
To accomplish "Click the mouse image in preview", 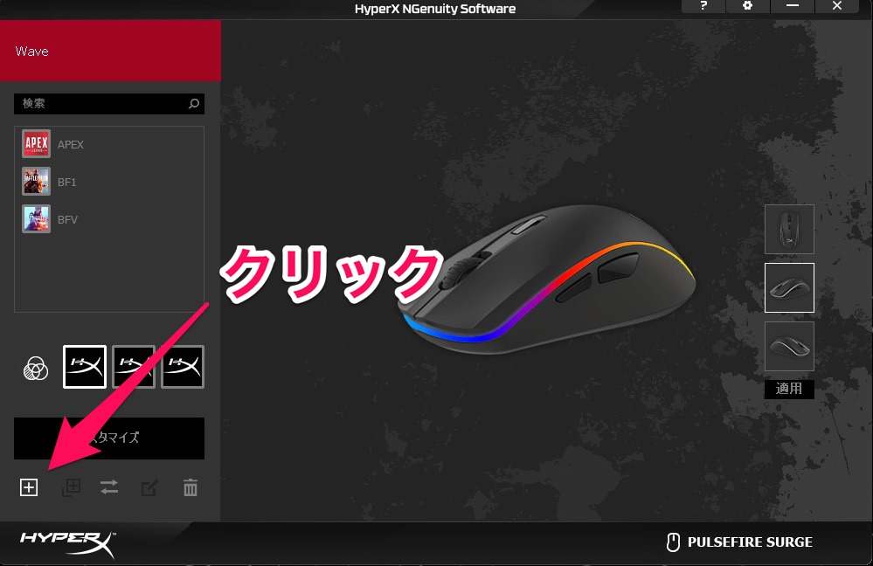I will pyautogui.click(x=546, y=280).
